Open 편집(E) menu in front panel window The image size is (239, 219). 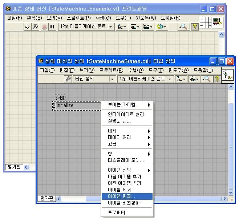(34, 18)
